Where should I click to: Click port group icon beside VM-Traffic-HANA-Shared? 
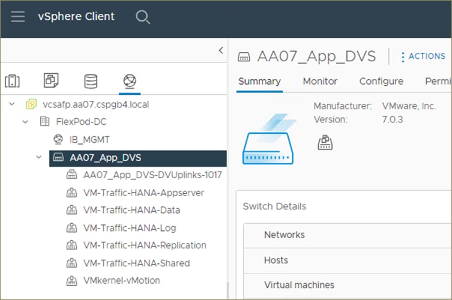click(72, 263)
